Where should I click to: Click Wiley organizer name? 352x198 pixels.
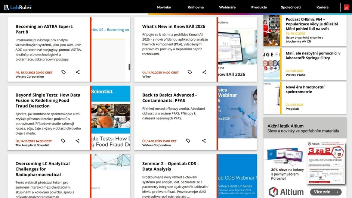[x=146, y=76]
